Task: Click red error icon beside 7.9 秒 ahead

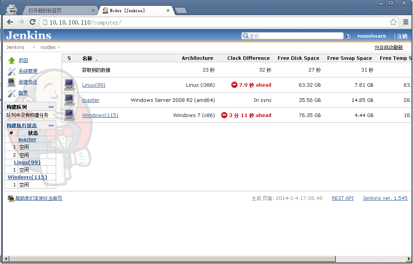Action: (234, 85)
